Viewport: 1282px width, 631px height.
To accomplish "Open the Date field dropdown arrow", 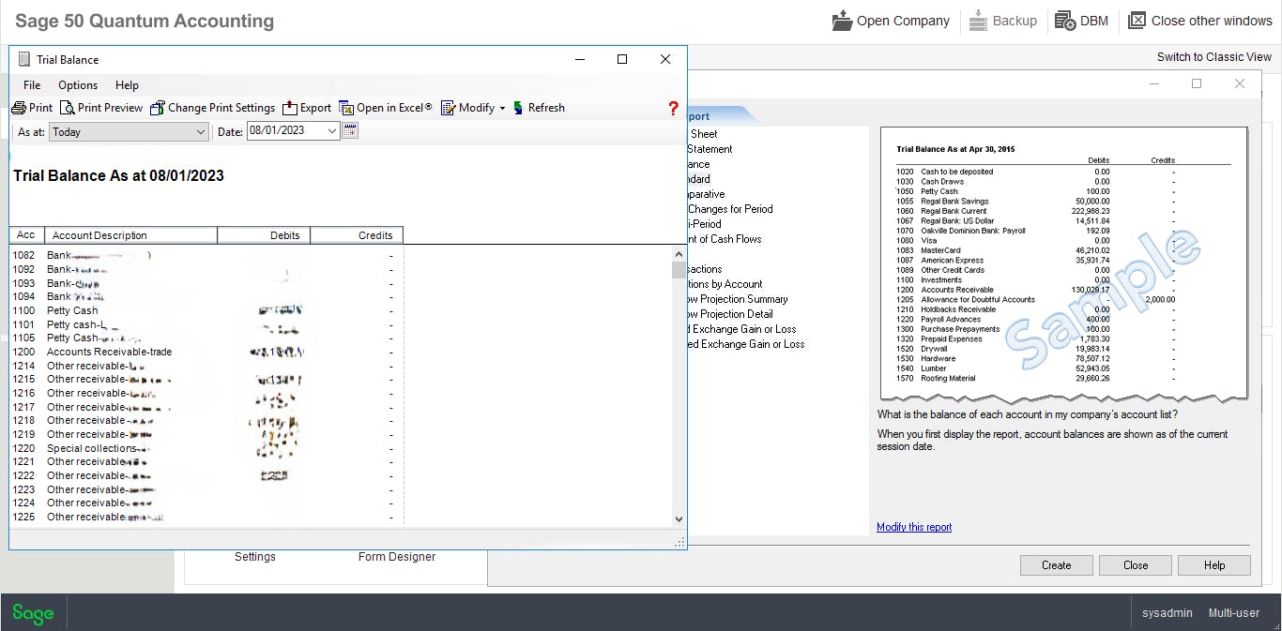I will [333, 131].
